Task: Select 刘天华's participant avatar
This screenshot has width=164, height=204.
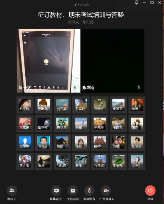Action: [x=62, y=105]
